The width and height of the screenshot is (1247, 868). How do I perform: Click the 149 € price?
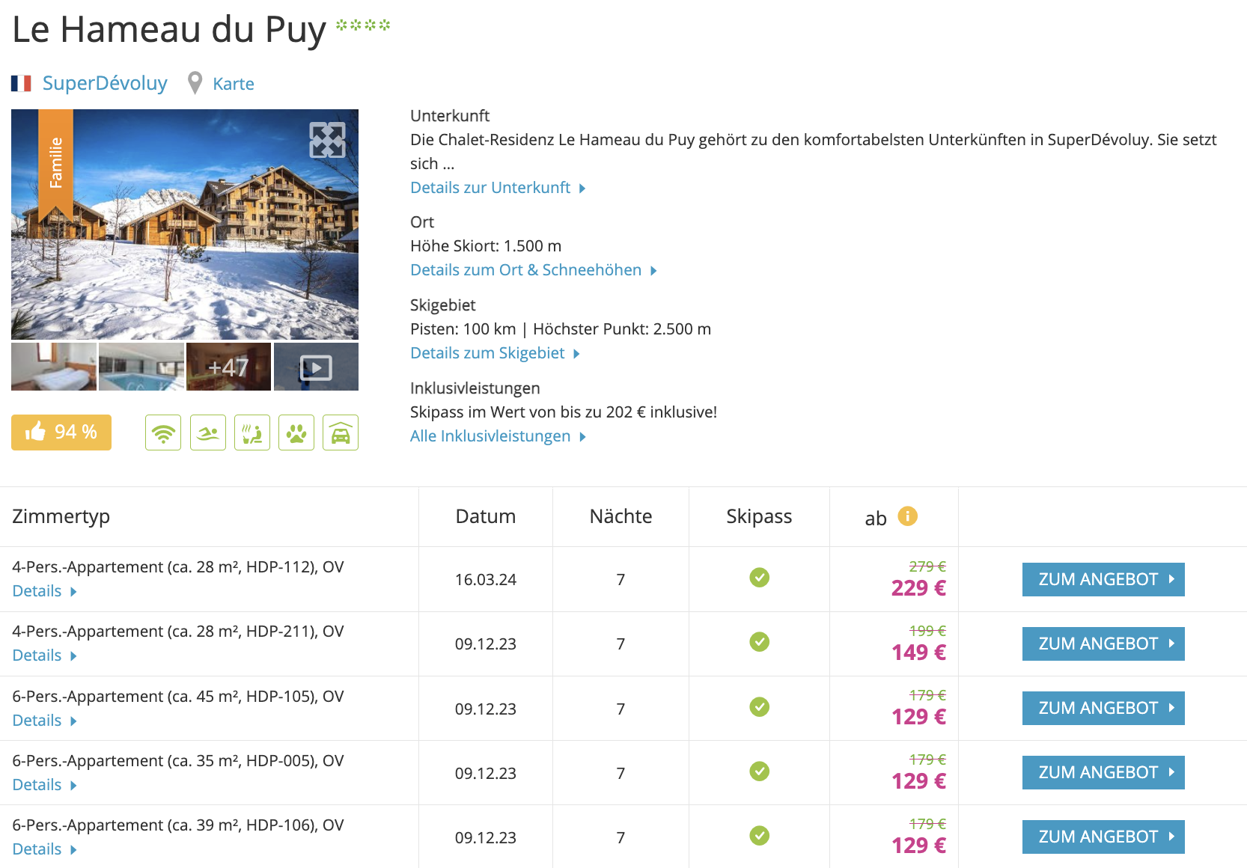pyautogui.click(x=918, y=652)
